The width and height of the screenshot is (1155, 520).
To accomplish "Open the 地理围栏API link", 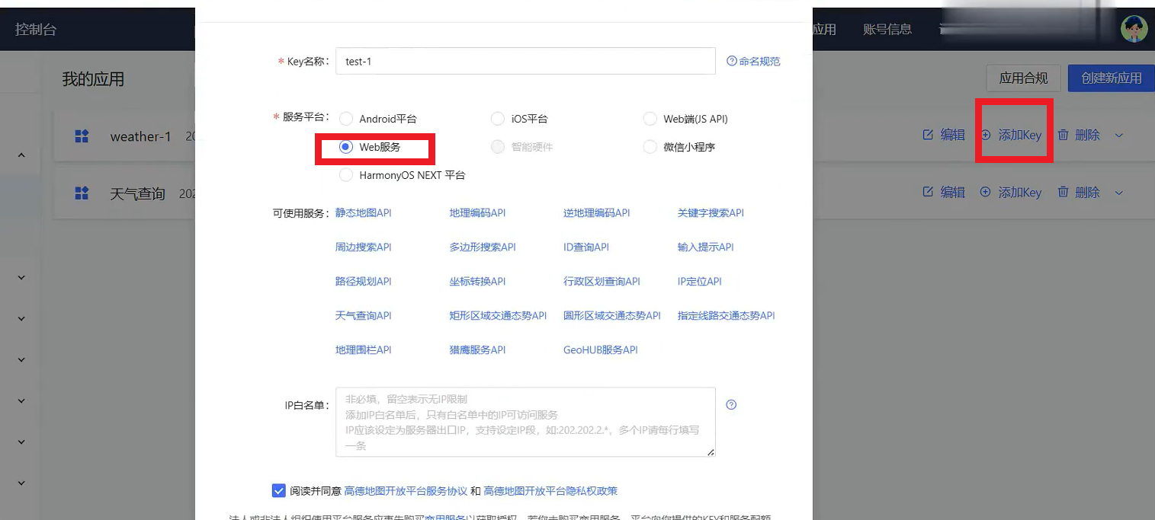I will coord(363,349).
